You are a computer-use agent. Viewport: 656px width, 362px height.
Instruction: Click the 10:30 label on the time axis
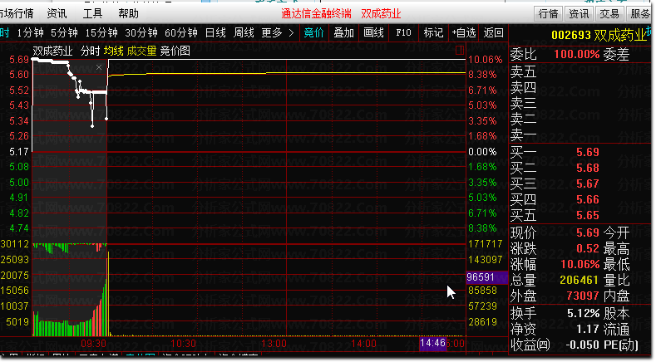183,344
